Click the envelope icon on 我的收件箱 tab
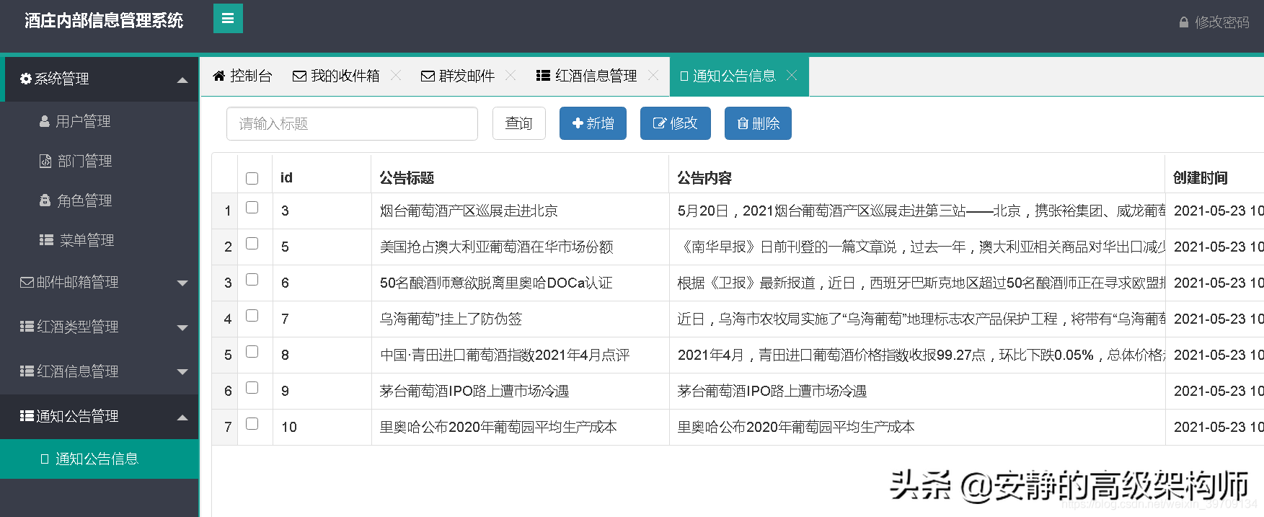 pyautogui.click(x=299, y=76)
